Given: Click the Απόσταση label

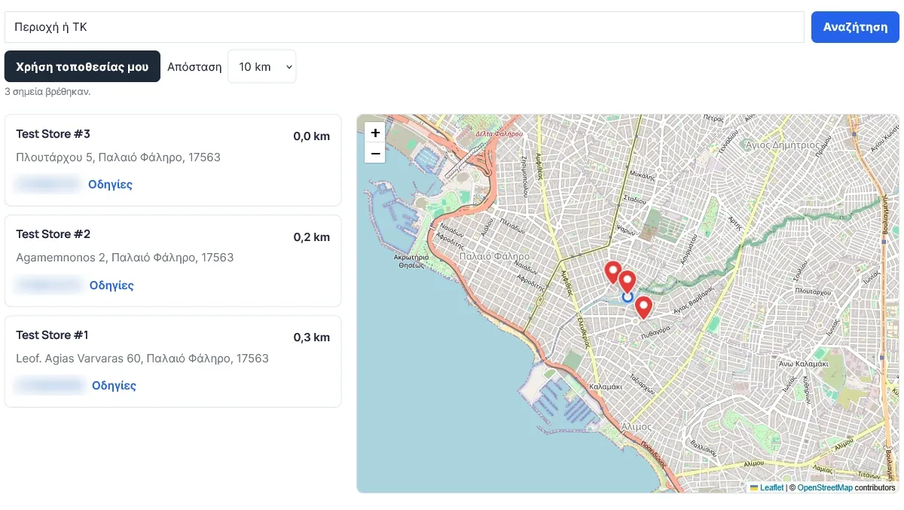Looking at the screenshot, I should click(x=194, y=66).
